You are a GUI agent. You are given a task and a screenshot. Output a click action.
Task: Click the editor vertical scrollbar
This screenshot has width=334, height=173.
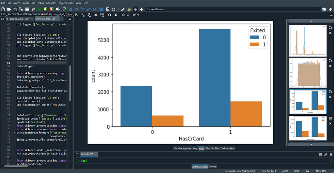tap(70, 83)
